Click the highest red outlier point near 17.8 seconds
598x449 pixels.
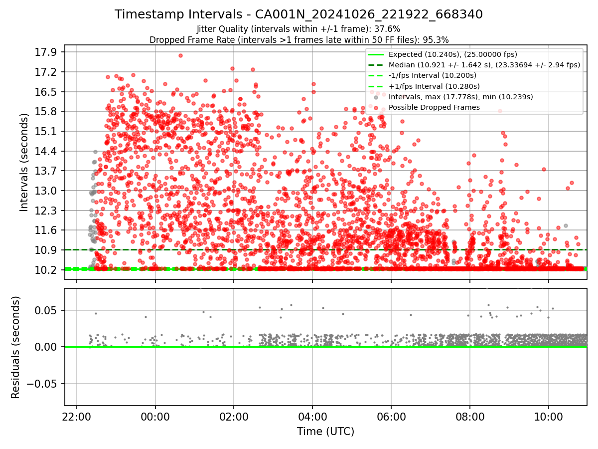pyautogui.click(x=180, y=55)
